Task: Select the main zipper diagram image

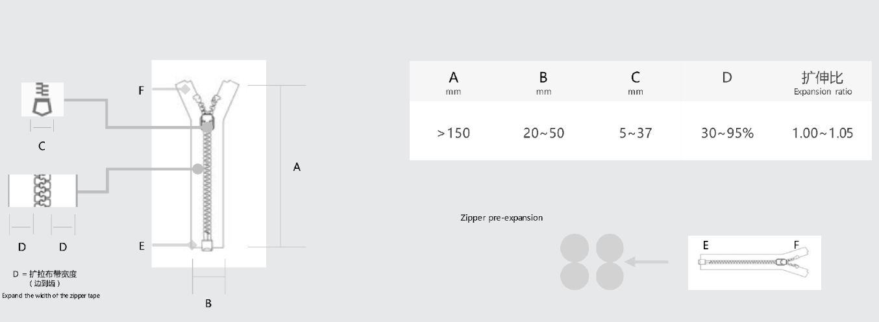Action: (208, 164)
